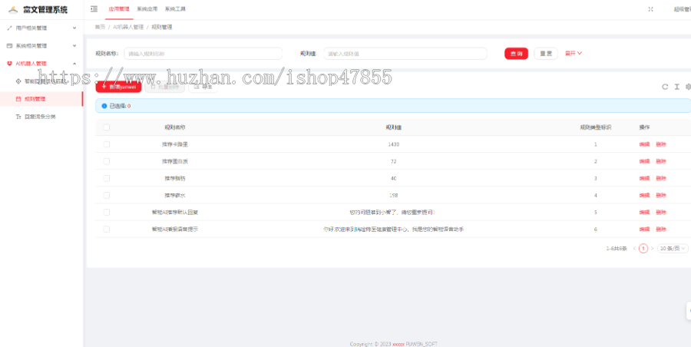The image size is (691, 347).
Task: Open the sidebar item with Tt icon
Action: tap(41, 117)
